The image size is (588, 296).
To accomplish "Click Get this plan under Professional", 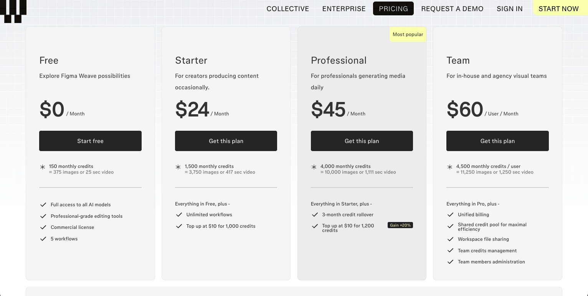I will tap(362, 141).
